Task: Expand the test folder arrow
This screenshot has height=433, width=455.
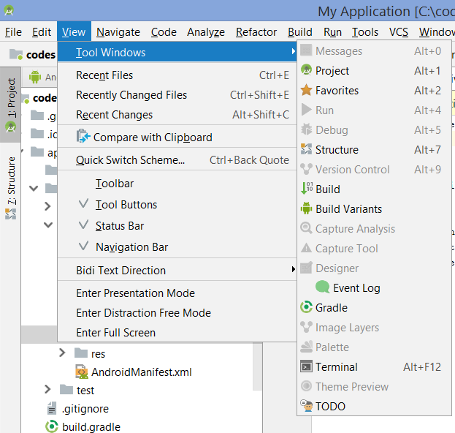Action: [x=47, y=391]
